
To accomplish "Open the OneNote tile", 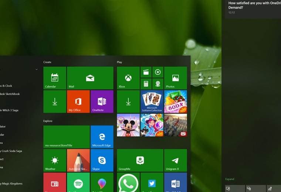I will (102, 102).
